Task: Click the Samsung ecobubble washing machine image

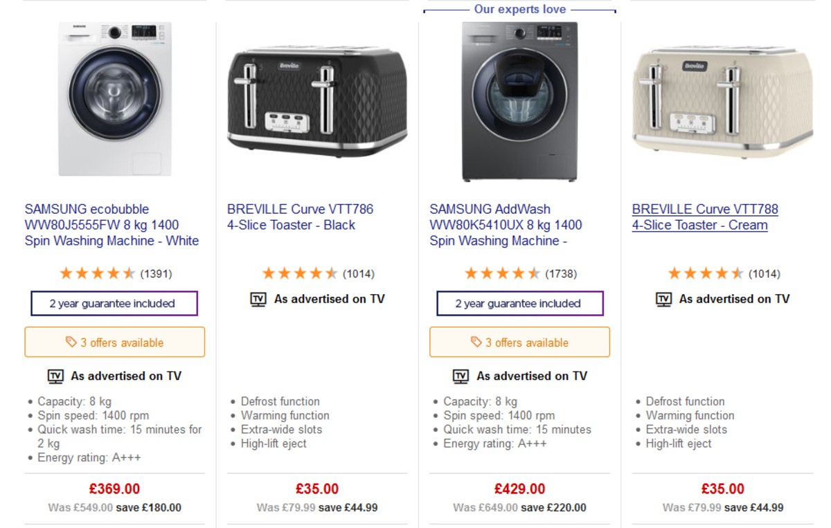Action: click(114, 100)
